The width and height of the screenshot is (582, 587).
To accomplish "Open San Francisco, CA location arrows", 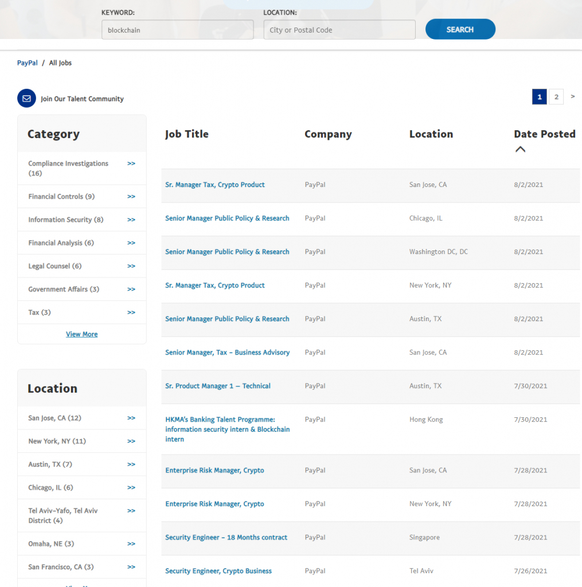I will tap(131, 567).
